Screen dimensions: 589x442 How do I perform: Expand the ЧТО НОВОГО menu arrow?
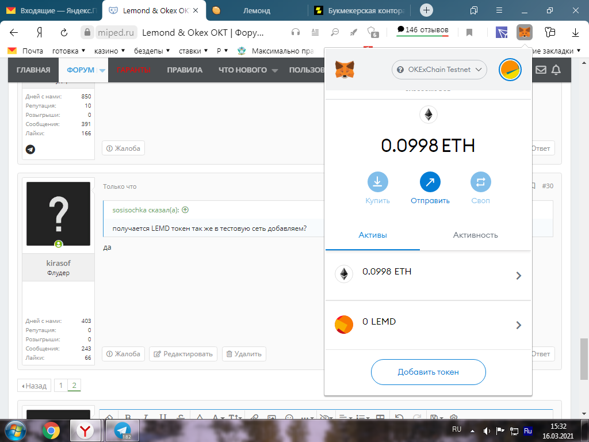pos(274,71)
